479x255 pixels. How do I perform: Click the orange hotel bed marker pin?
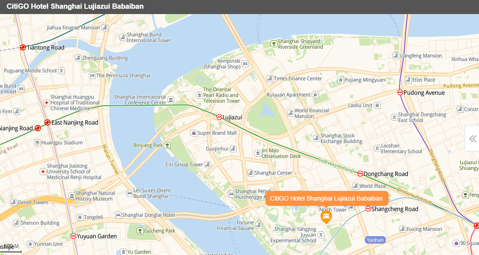coord(326,217)
